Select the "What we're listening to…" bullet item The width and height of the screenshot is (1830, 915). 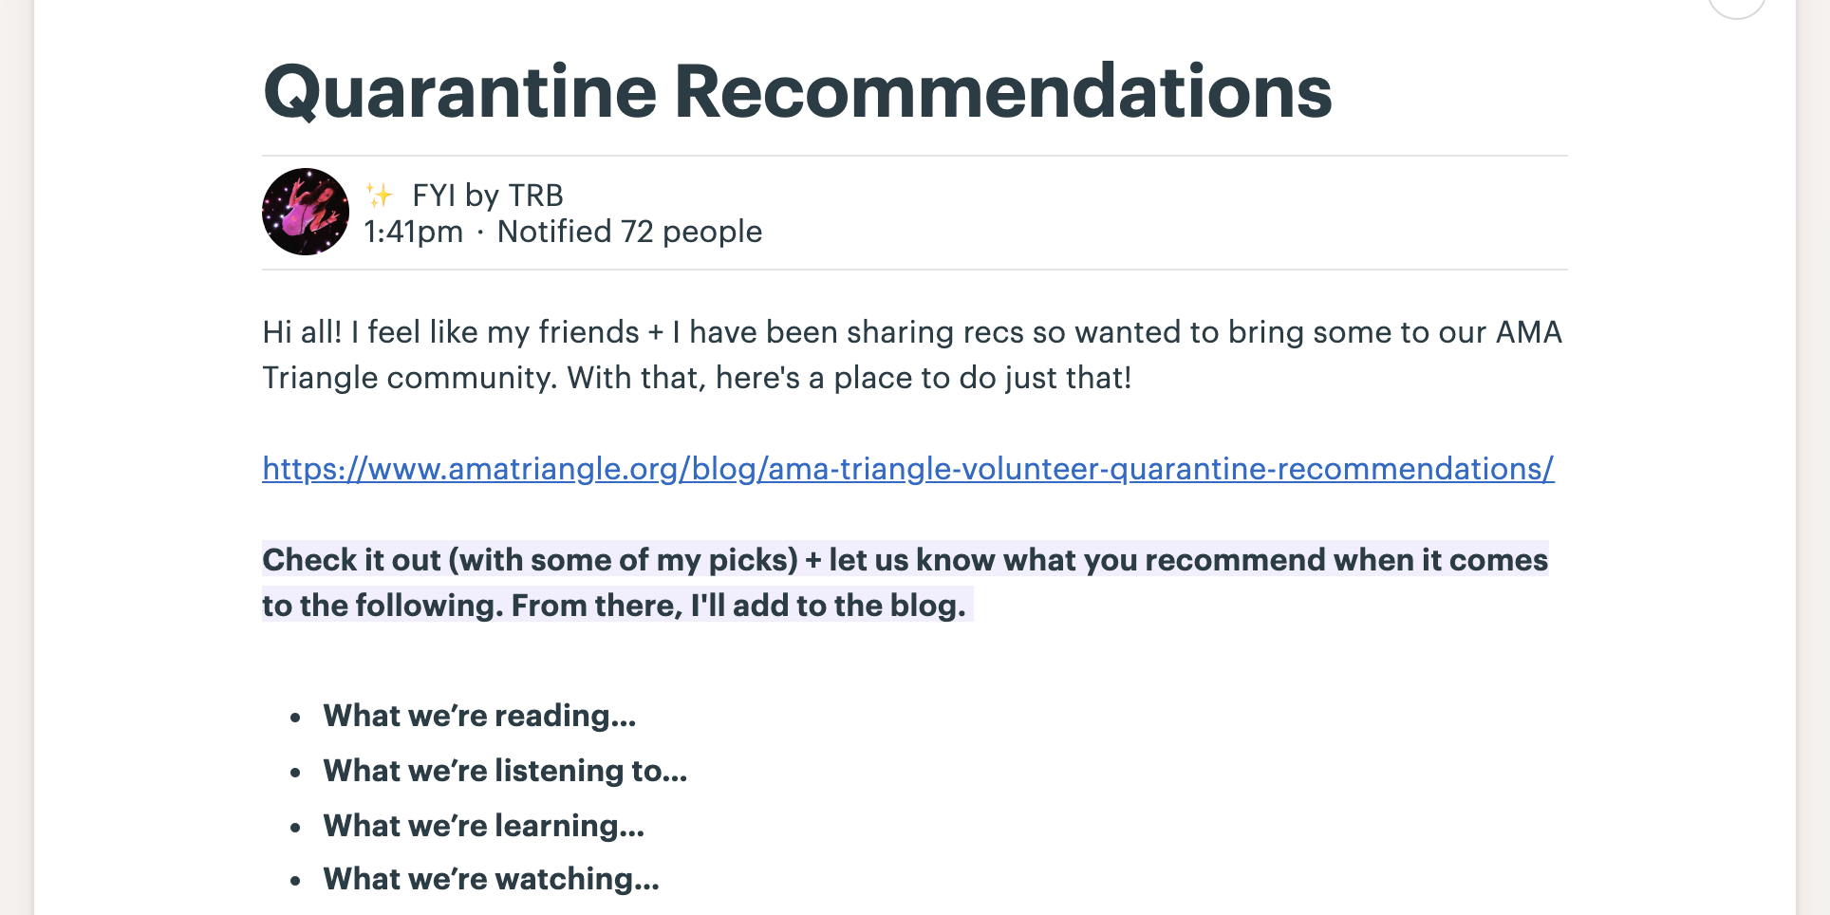tap(505, 771)
